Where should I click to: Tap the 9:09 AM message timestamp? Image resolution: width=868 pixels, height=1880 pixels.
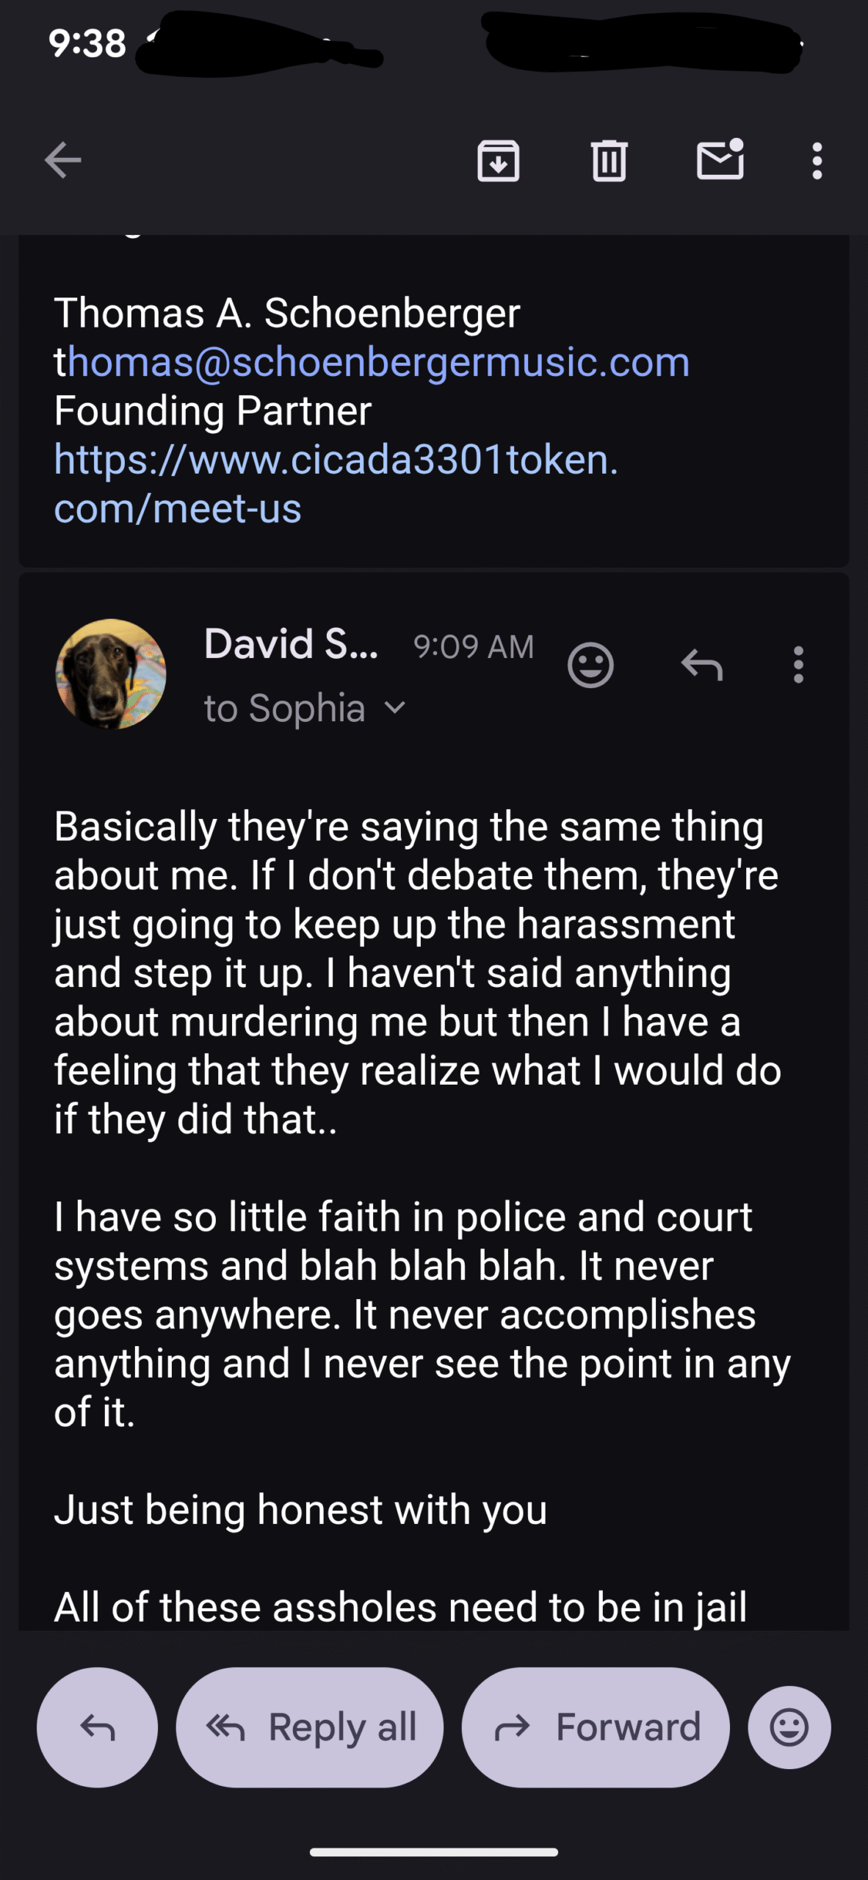coord(474,647)
